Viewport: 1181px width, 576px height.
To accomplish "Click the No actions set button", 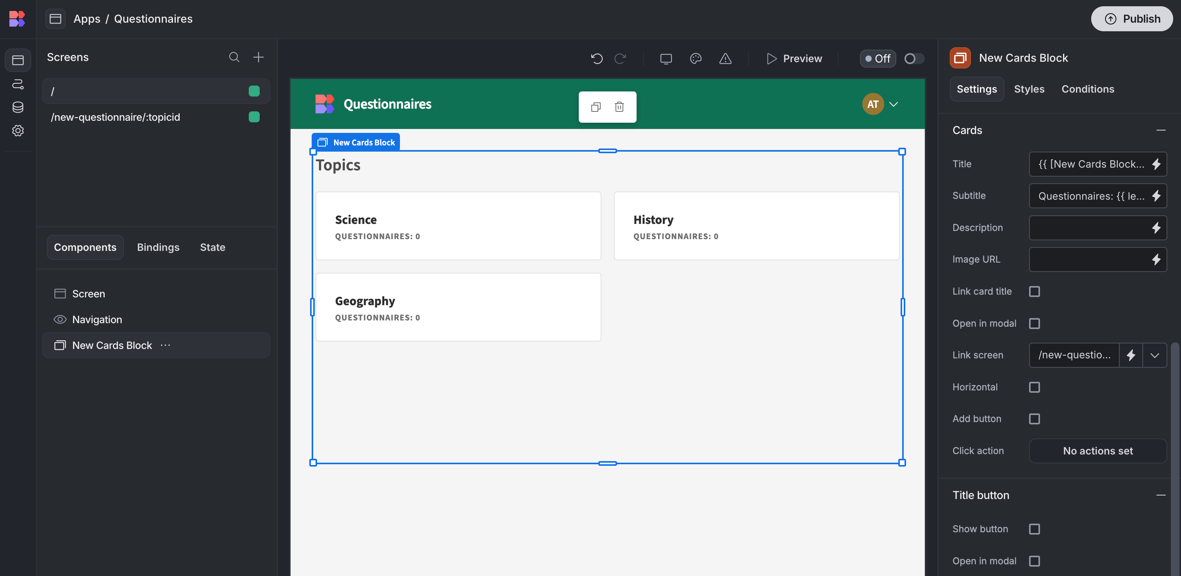I will pos(1097,451).
